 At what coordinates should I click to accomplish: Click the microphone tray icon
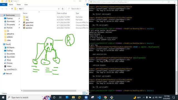[x=147, y=97]
